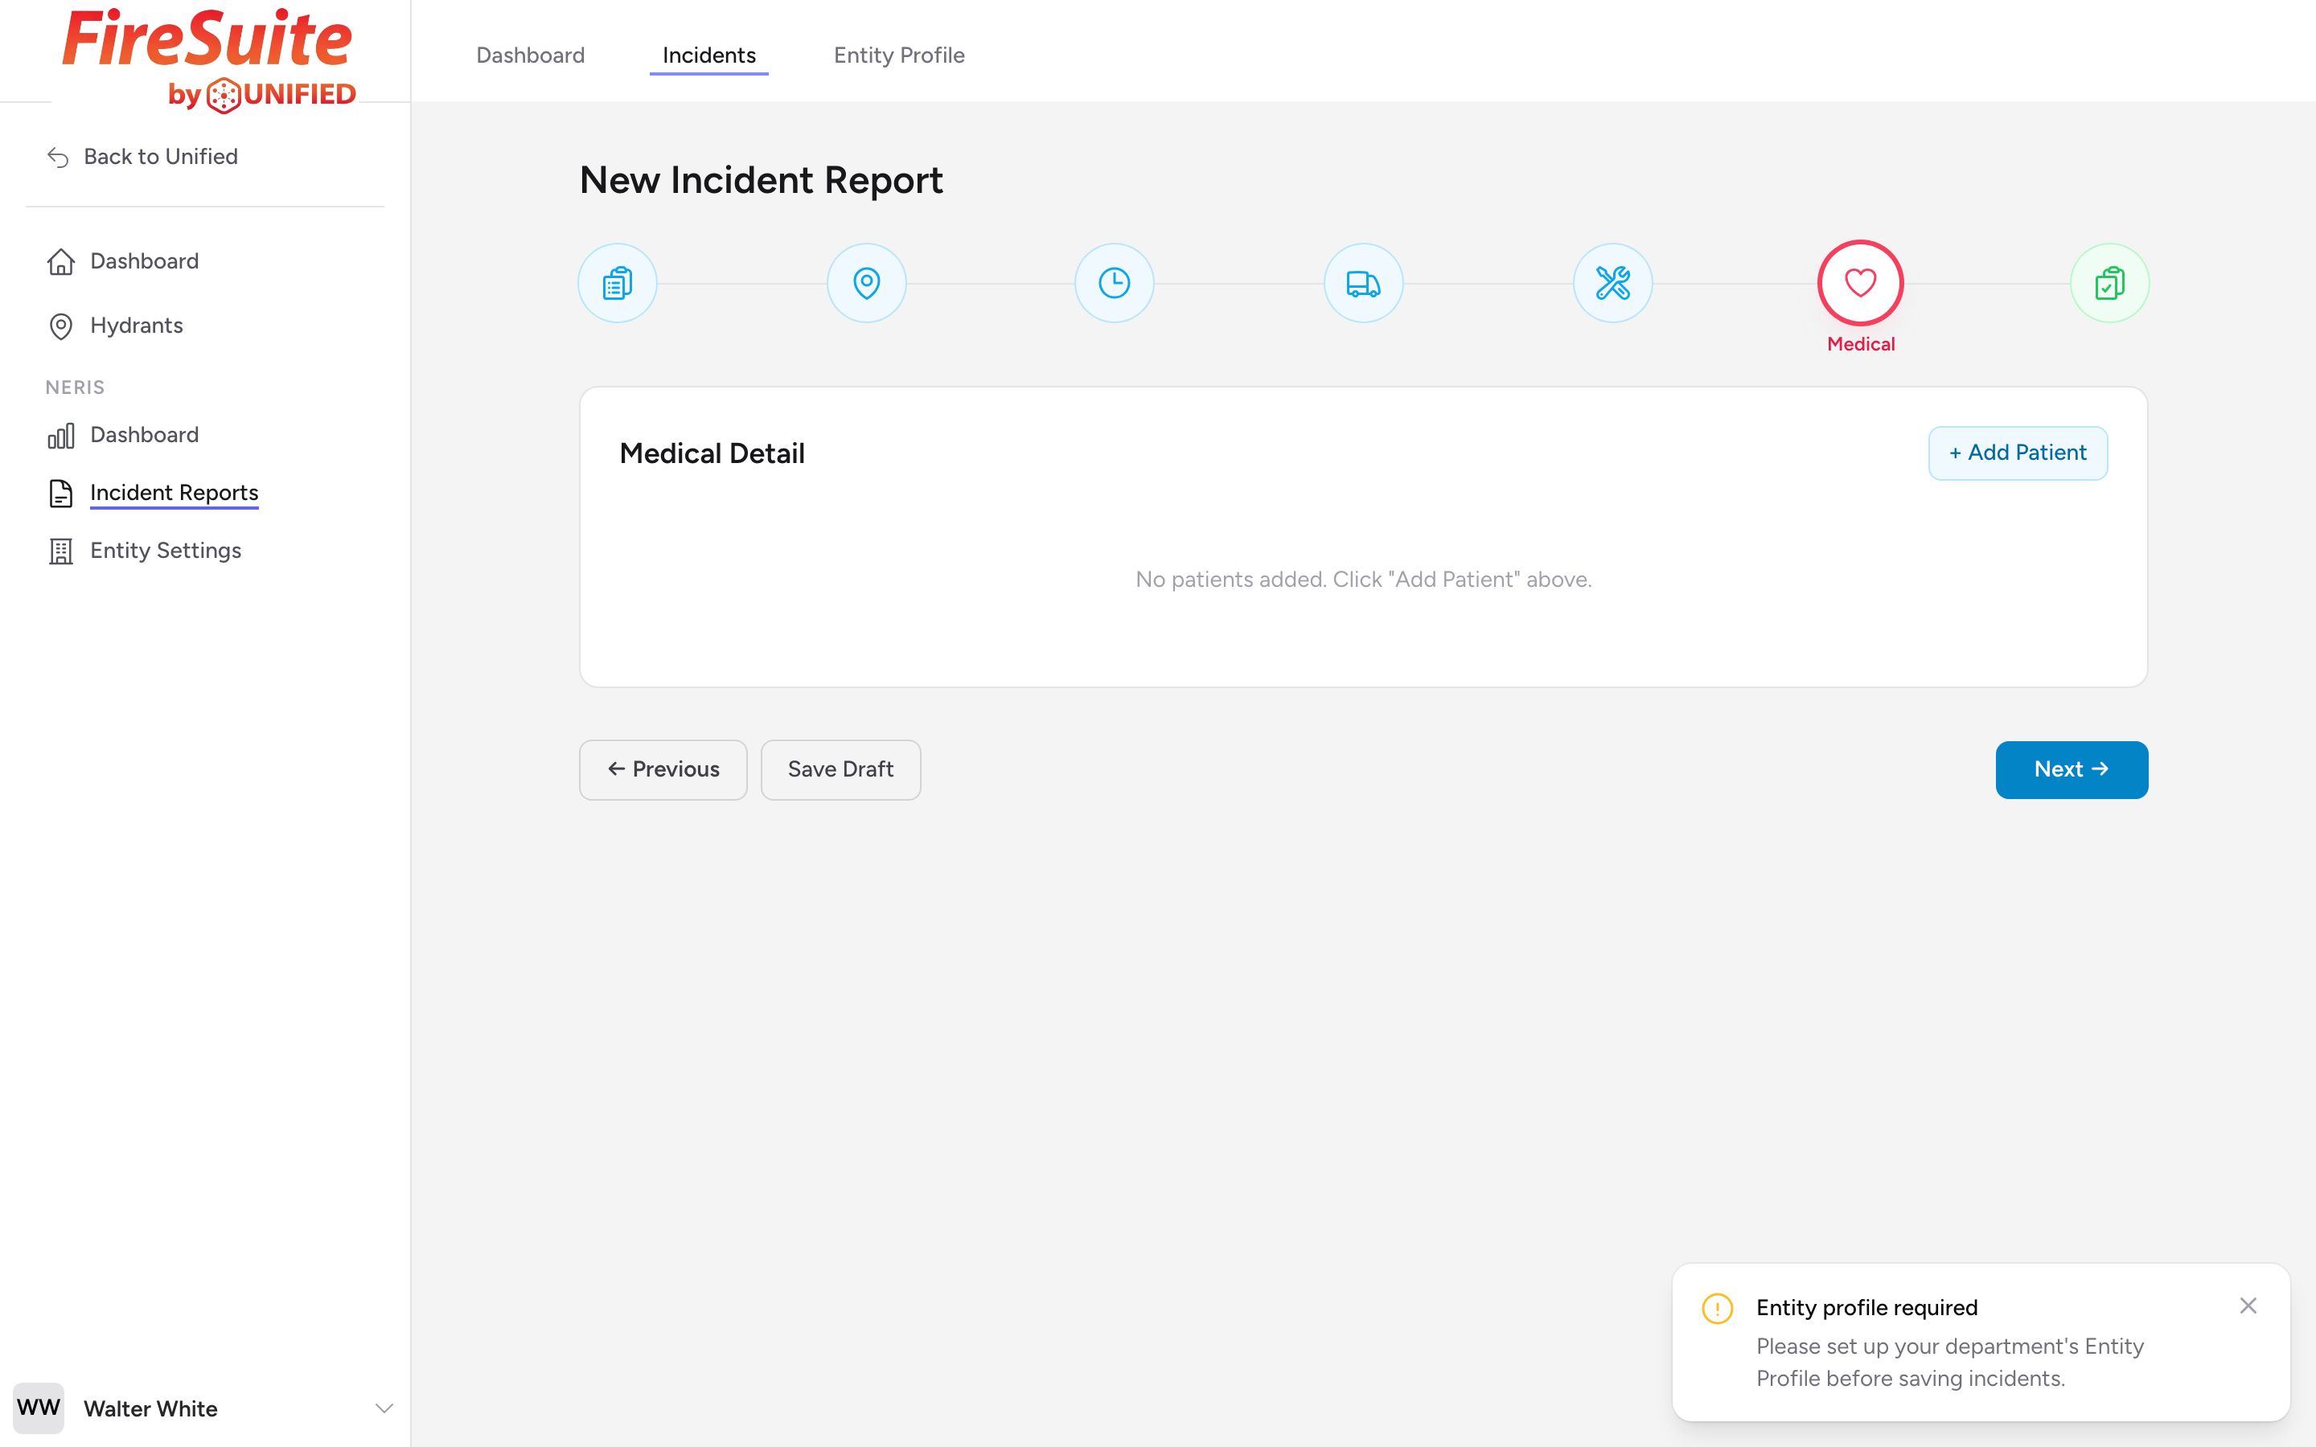Jump to the green review checklist step
The height and width of the screenshot is (1447, 2316).
(x=2109, y=283)
